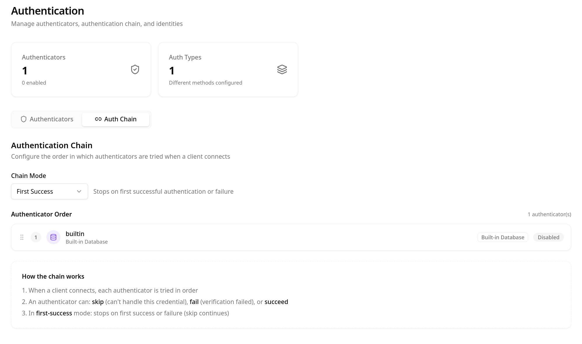
Task: Open the Authenticators summary card count
Action: [25, 71]
